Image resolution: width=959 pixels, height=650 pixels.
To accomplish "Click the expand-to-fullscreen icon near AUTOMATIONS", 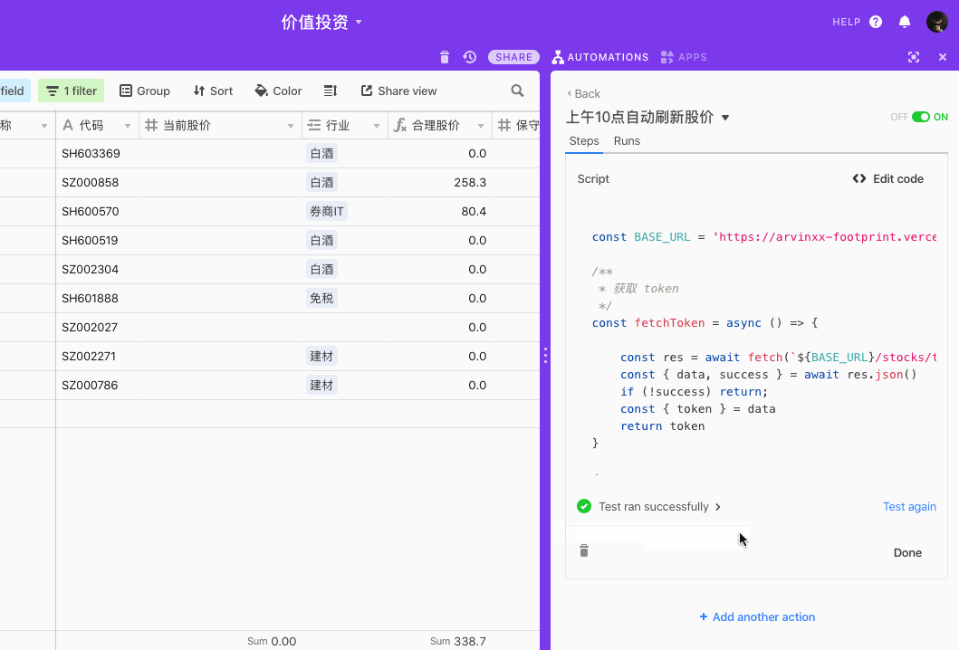I will coord(914,56).
